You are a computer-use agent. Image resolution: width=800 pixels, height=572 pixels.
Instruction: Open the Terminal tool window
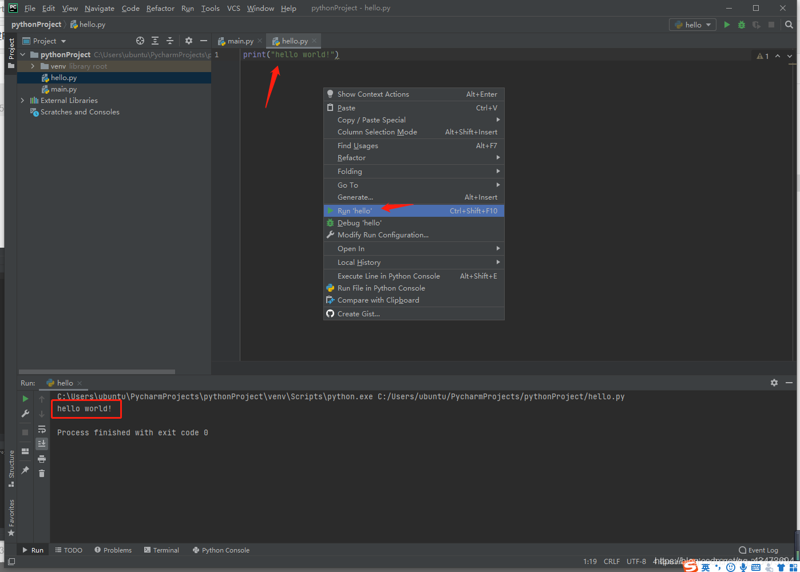[161, 550]
